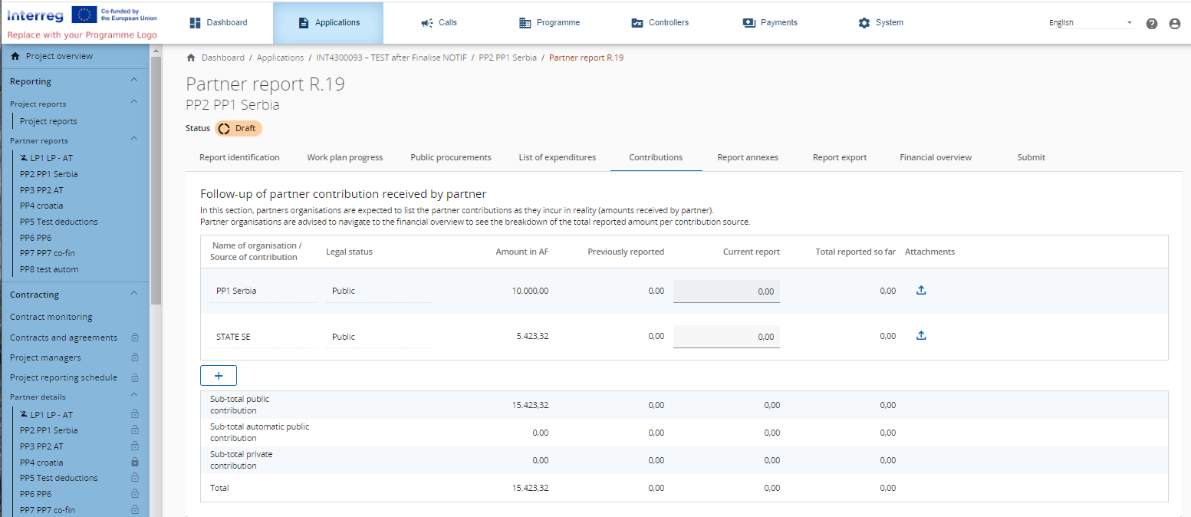Click the upload attachment icon for PP1 Serbia

921,290
